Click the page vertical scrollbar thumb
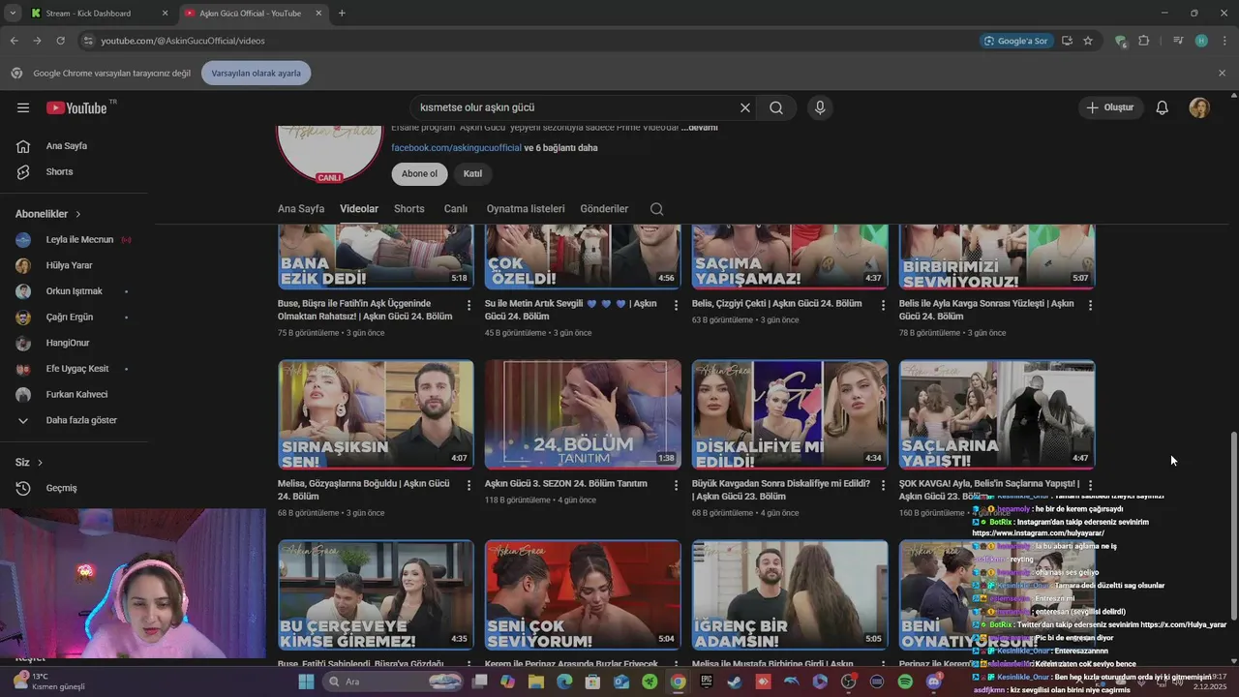Viewport: 1239px width, 697px height. tap(1232, 524)
